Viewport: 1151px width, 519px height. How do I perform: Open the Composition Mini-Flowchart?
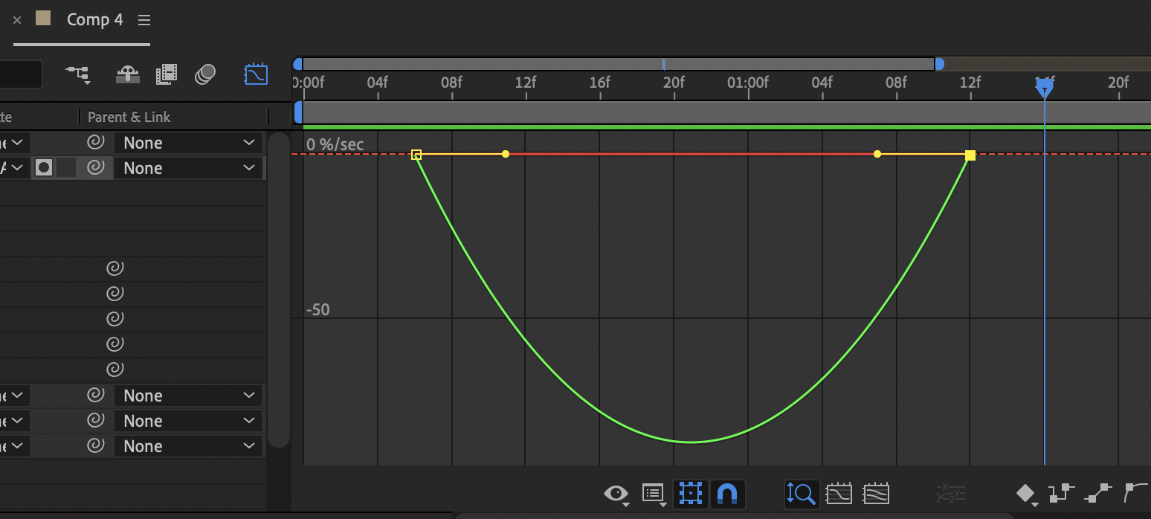click(x=78, y=74)
